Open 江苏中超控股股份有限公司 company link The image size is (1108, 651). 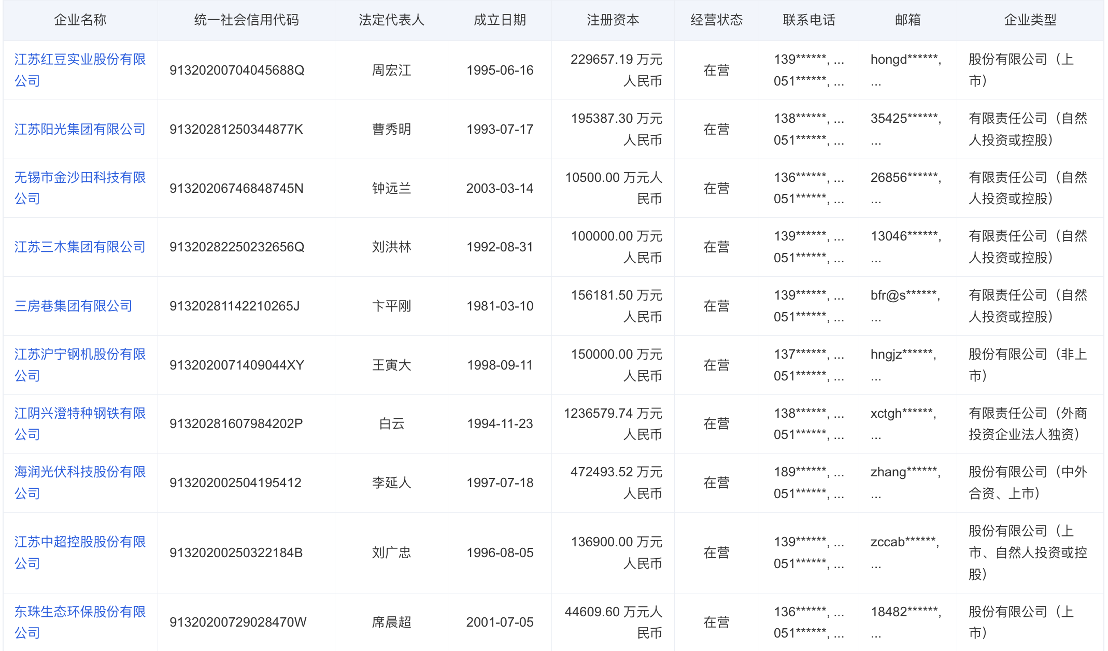[x=80, y=553]
